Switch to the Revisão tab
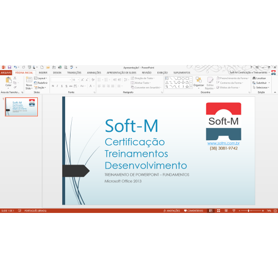 tap(147, 73)
